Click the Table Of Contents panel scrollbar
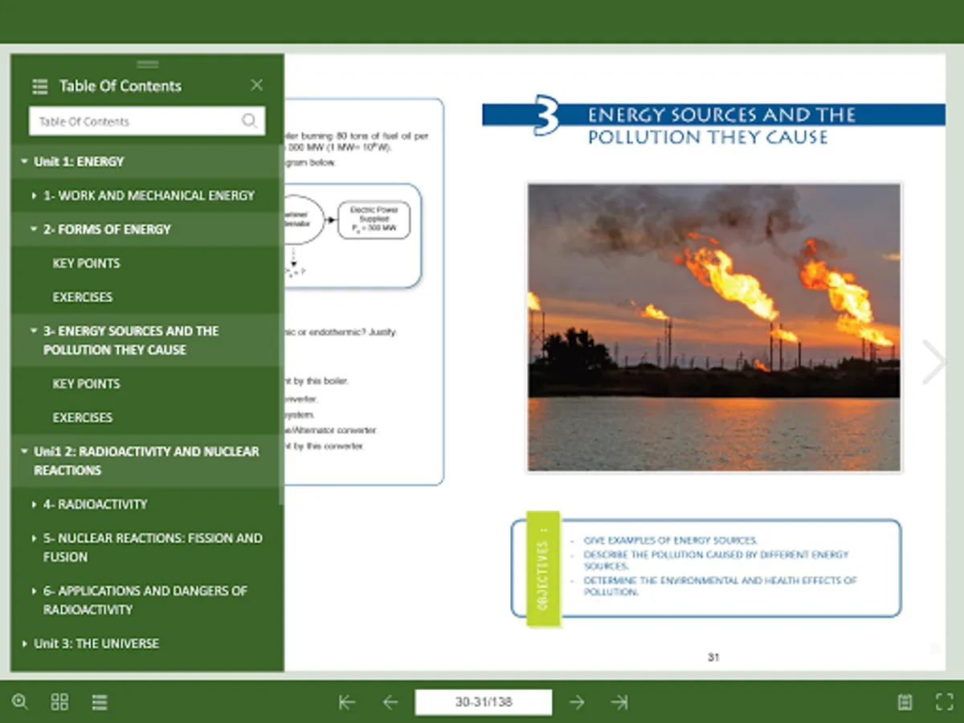 [x=281, y=325]
